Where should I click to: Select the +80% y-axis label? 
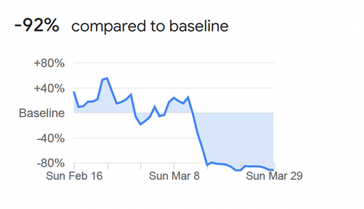point(49,63)
